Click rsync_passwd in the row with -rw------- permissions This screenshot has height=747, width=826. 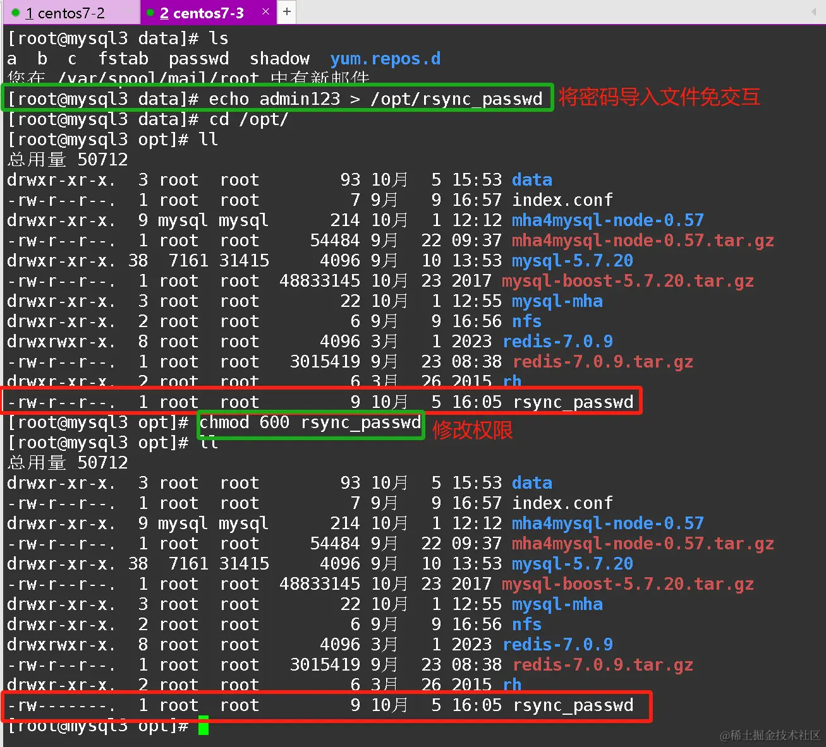pos(573,705)
